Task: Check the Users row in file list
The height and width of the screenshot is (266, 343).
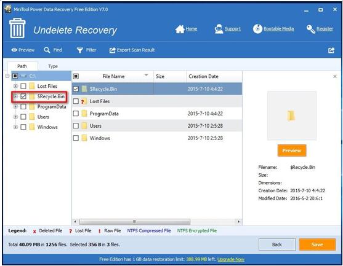Action: point(76,126)
